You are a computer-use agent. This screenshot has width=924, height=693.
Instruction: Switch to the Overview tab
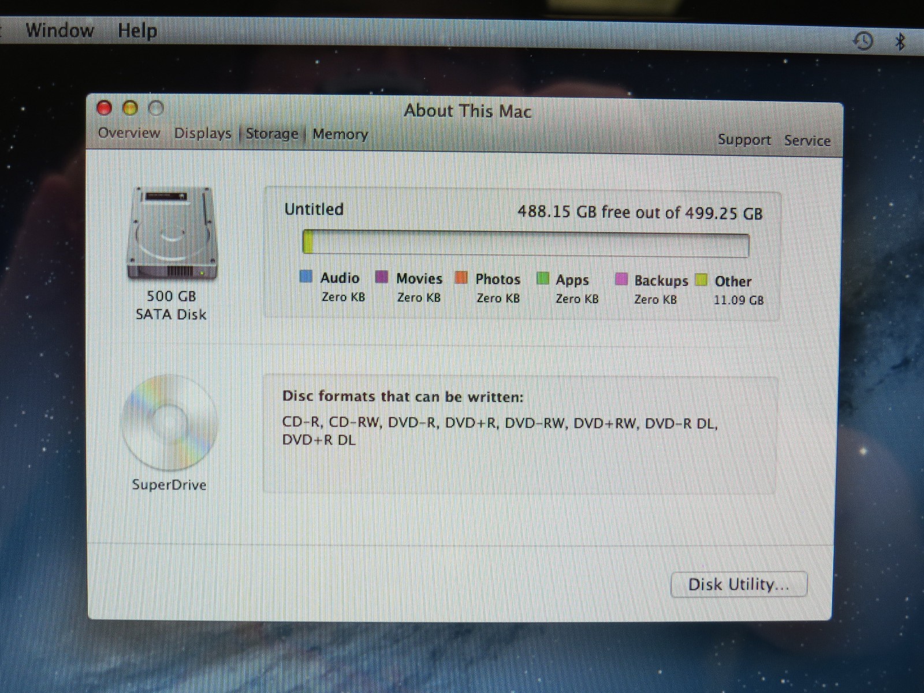129,133
